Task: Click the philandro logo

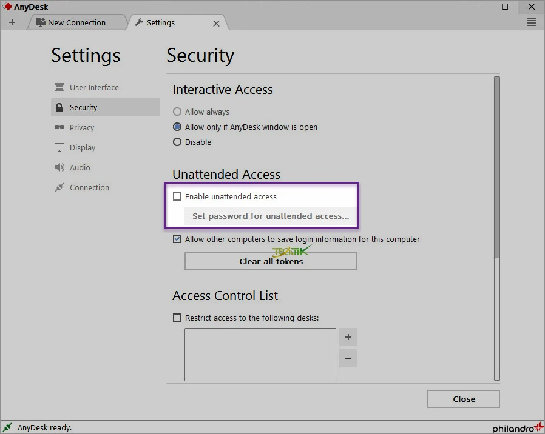Action: point(518,428)
